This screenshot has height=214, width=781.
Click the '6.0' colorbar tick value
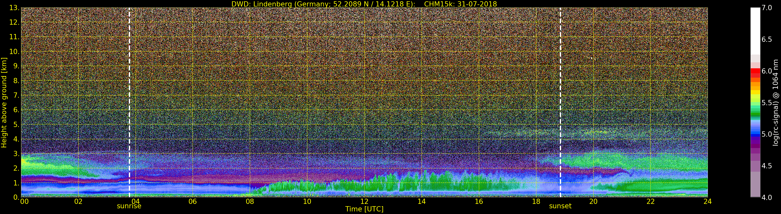tap(766, 71)
